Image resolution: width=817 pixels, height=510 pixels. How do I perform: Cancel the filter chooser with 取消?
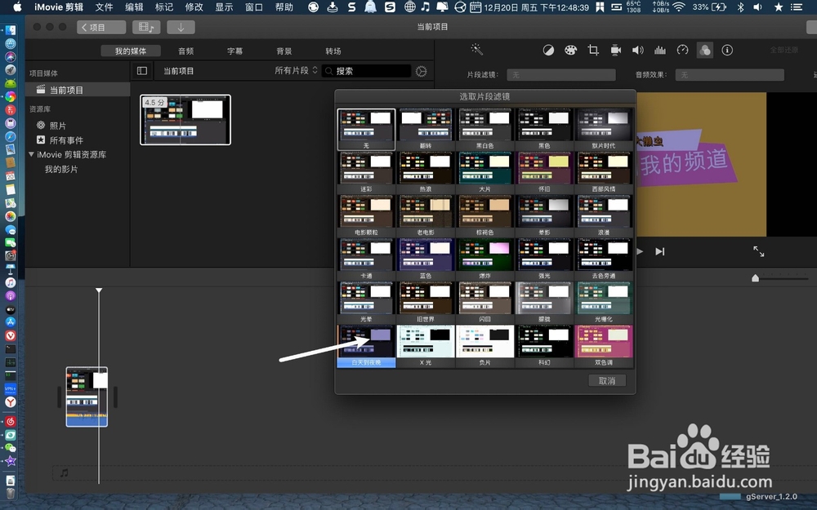pos(607,380)
